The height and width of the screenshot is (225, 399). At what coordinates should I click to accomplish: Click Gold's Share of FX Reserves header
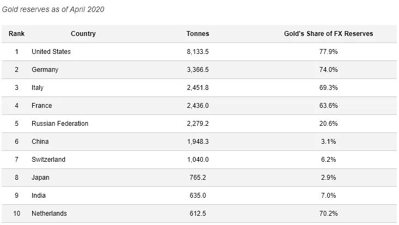coord(329,34)
